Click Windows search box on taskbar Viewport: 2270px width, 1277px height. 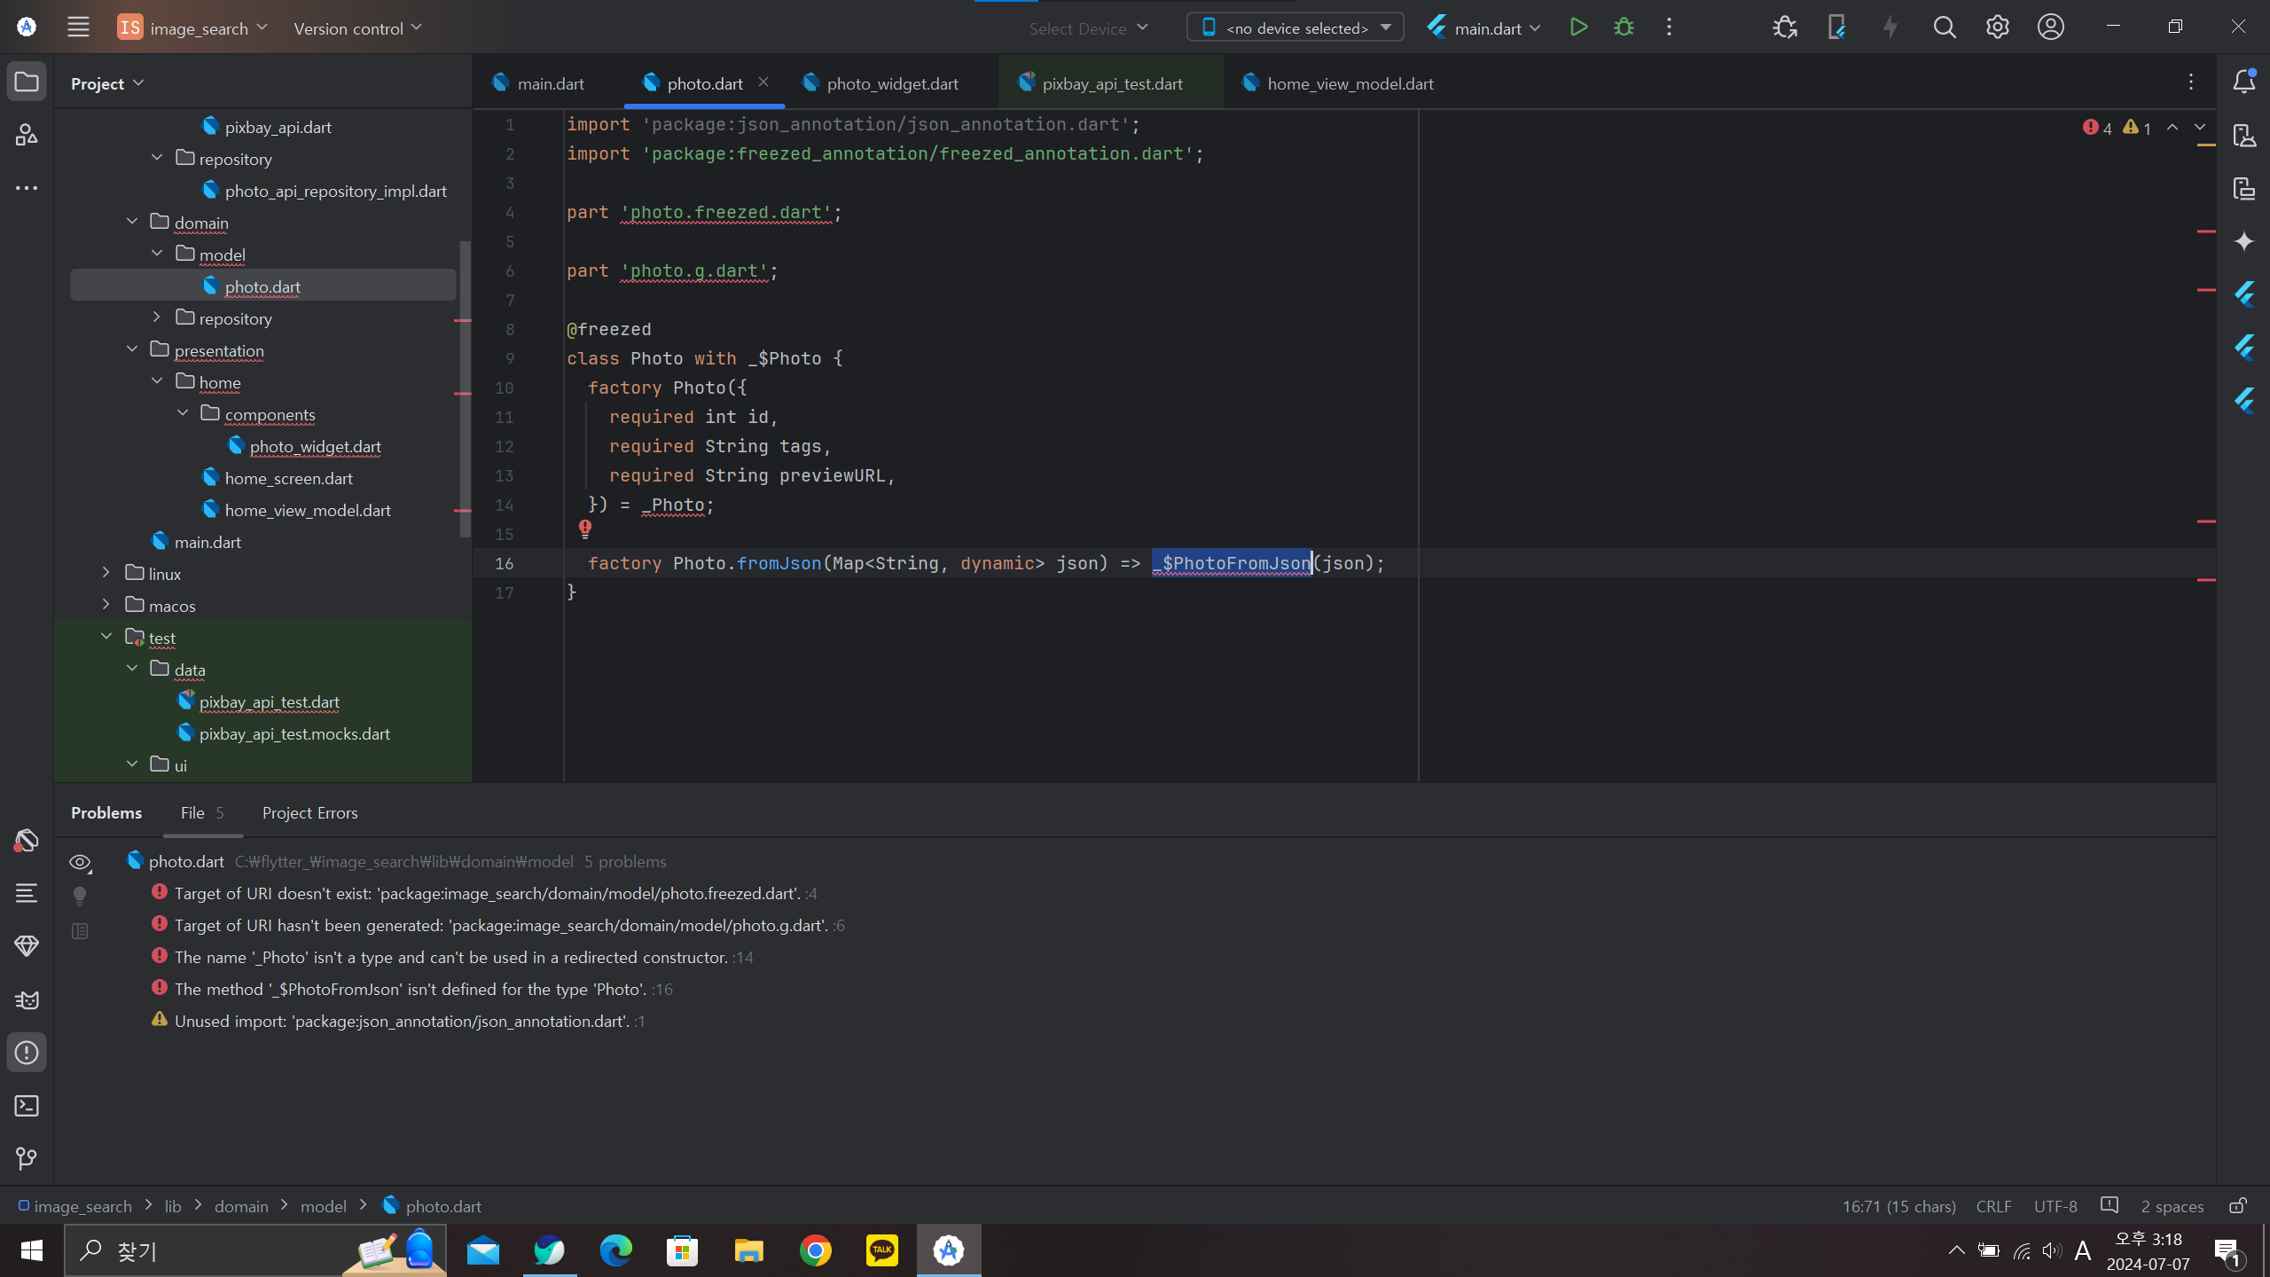255,1250
